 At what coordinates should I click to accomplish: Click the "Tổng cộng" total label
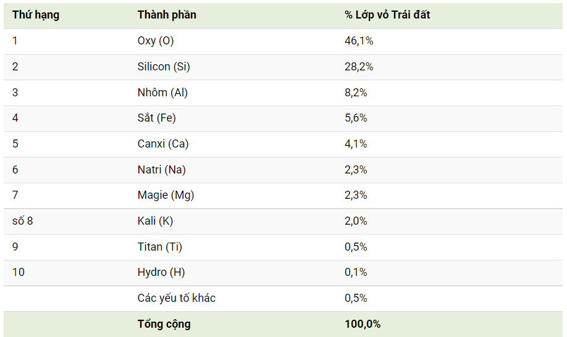(x=164, y=324)
